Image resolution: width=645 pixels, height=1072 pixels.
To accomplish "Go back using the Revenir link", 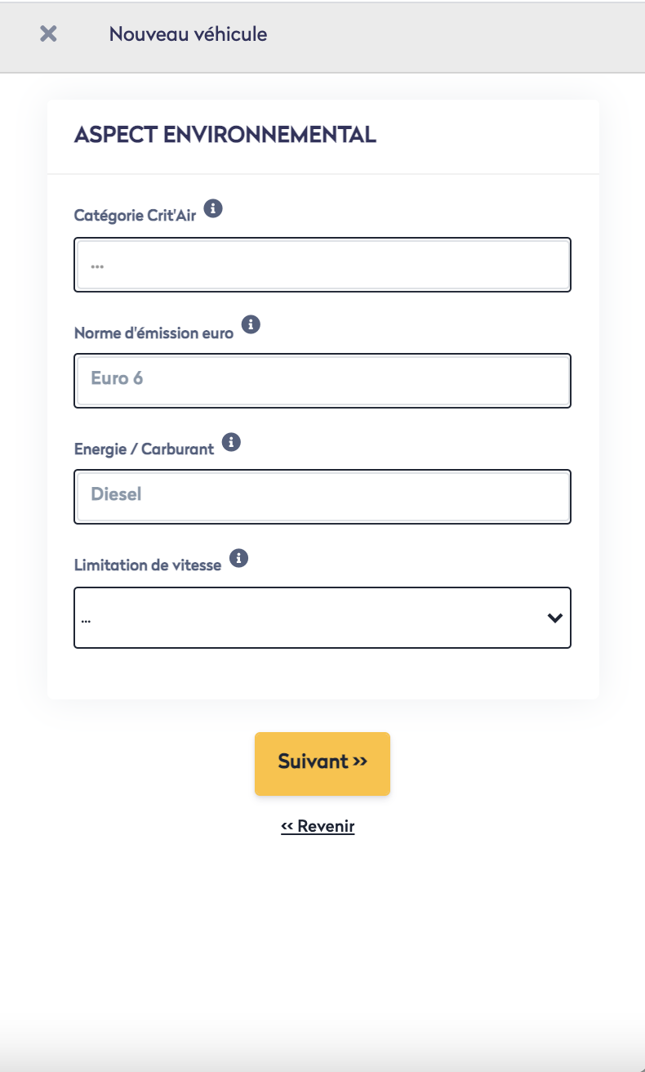I will [318, 826].
